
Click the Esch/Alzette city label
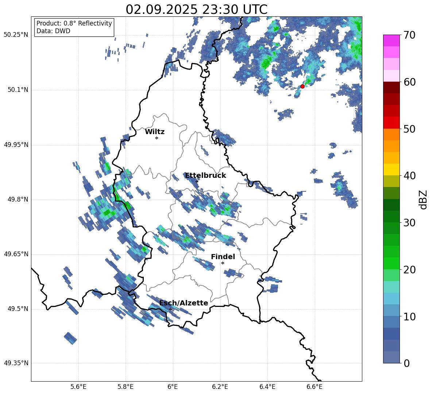point(184,303)
